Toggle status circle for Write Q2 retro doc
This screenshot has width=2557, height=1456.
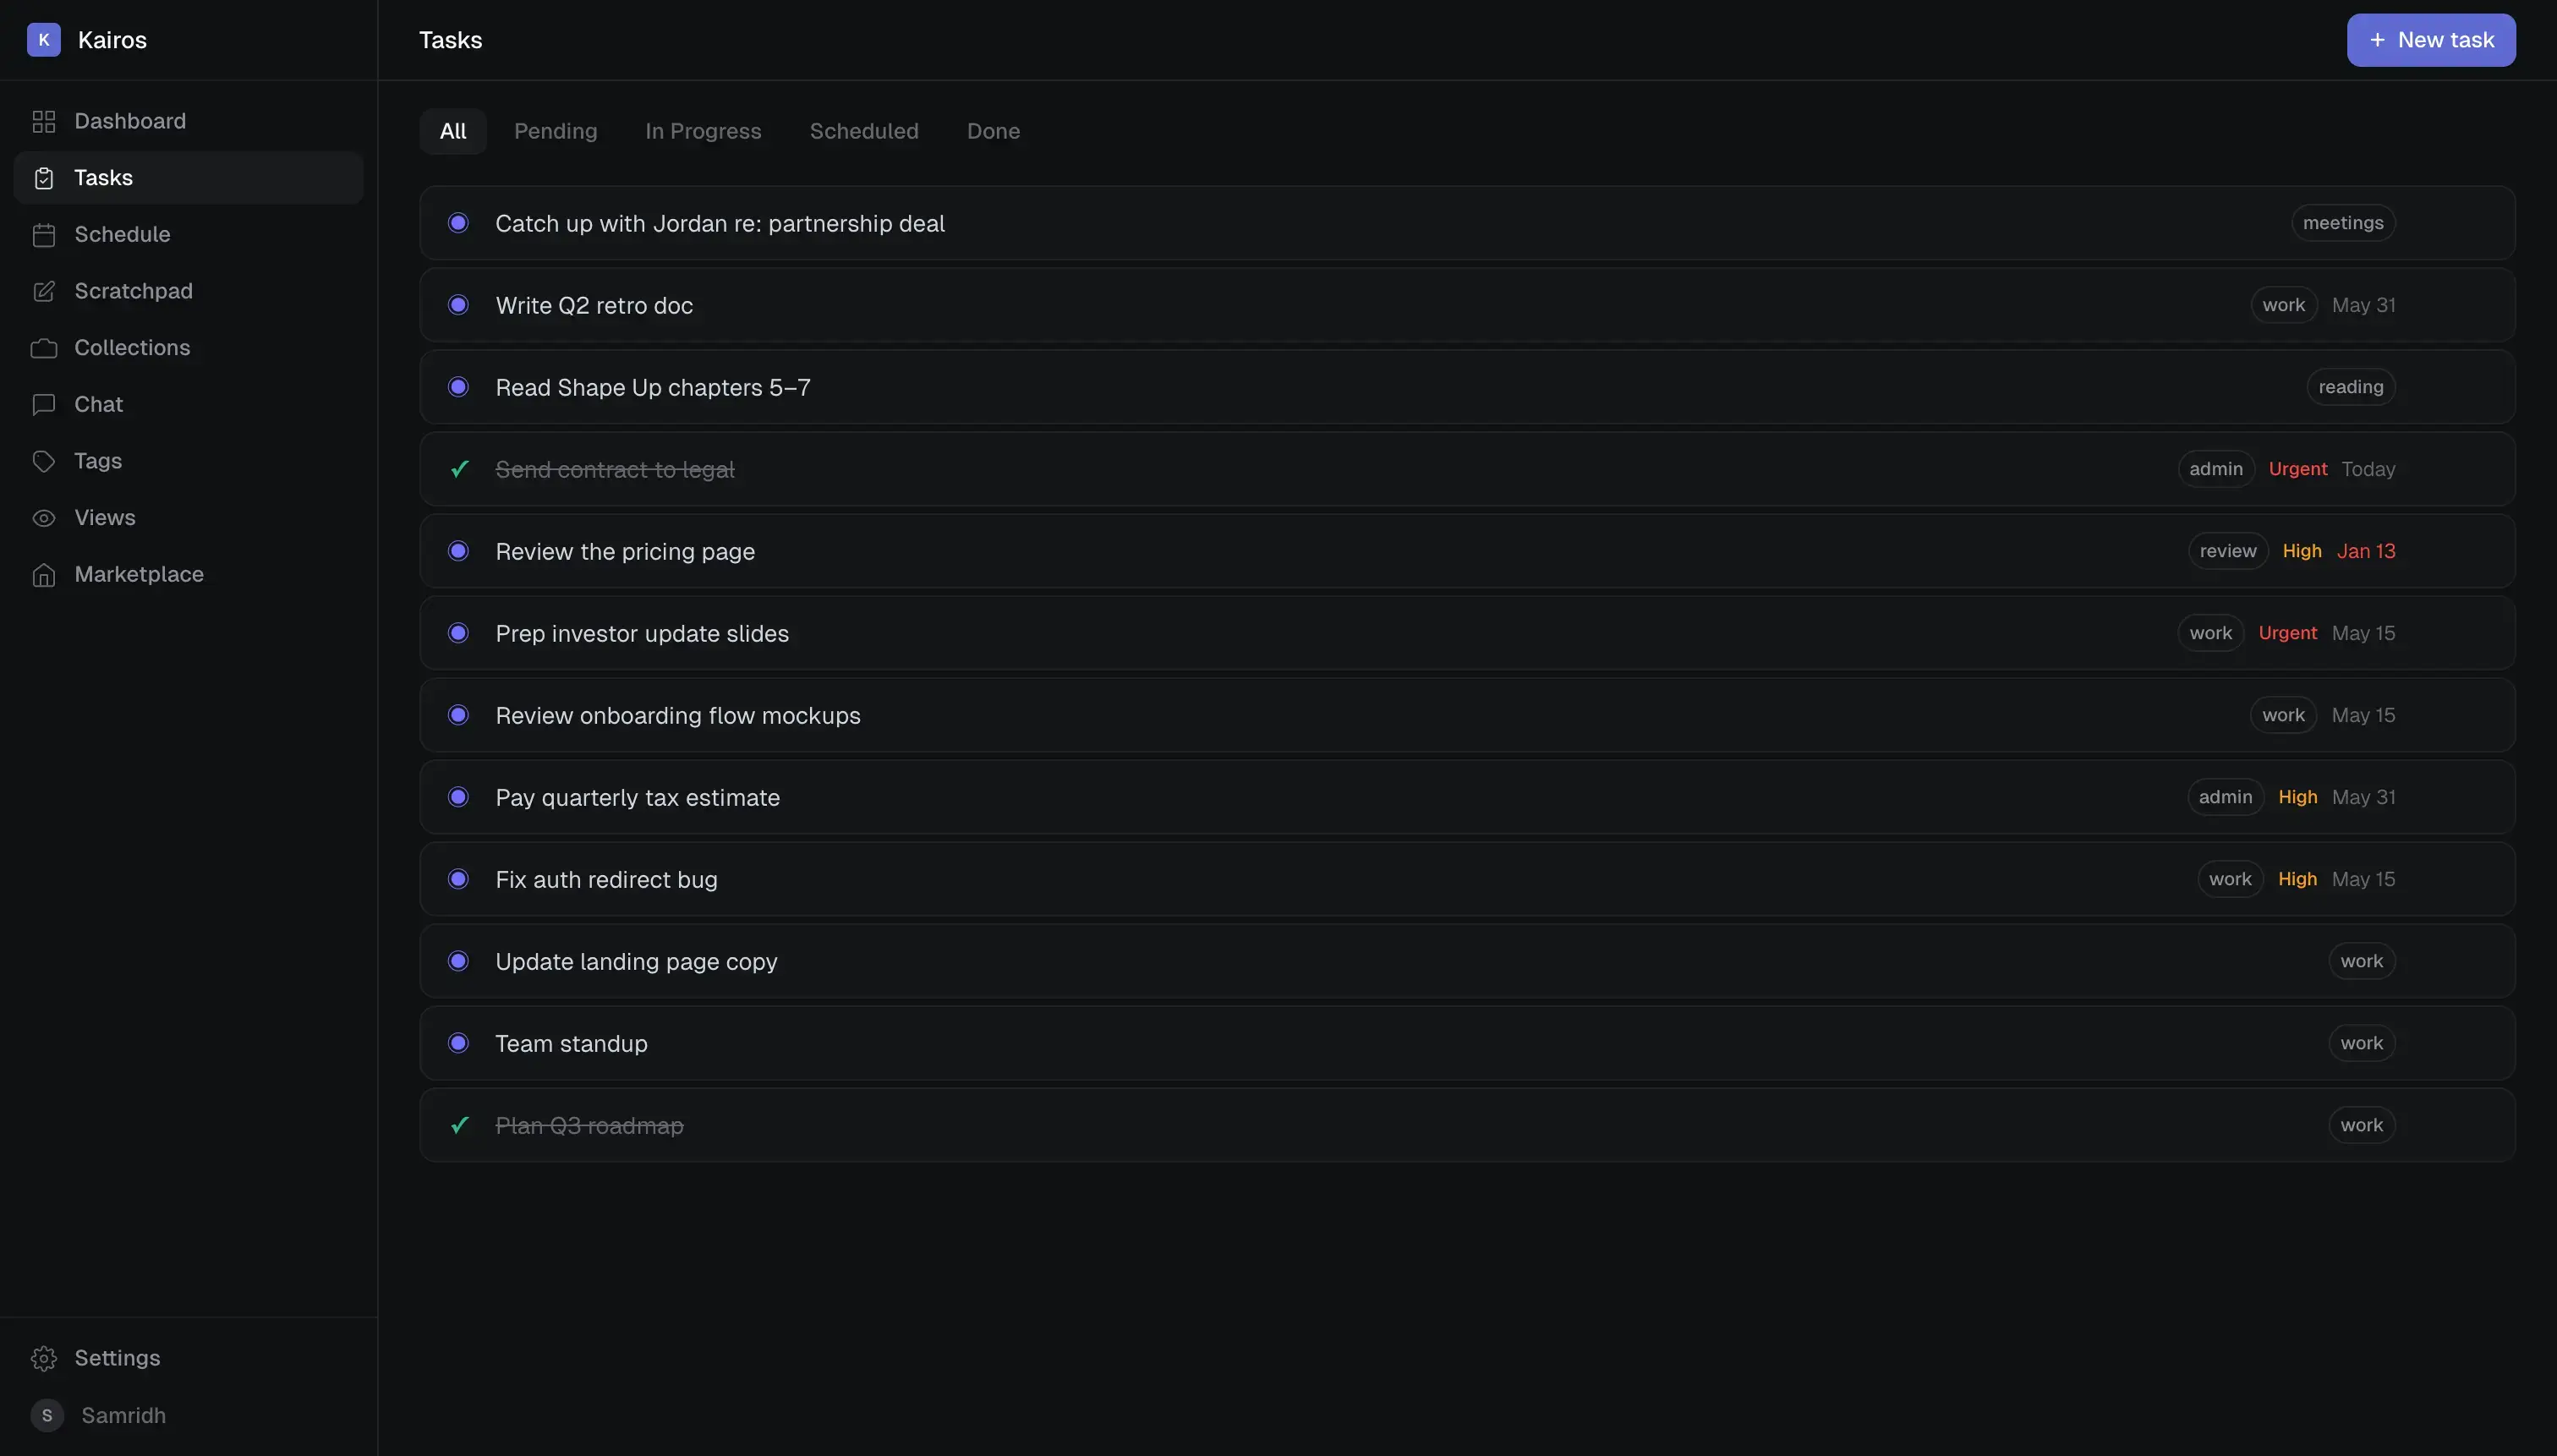(458, 305)
